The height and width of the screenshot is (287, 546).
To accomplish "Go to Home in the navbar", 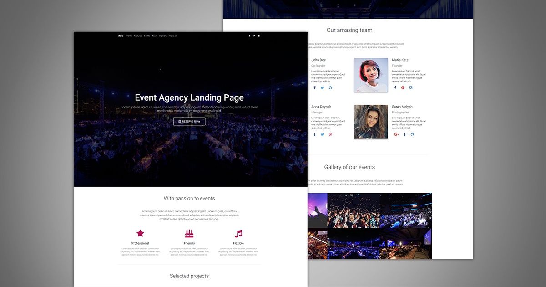I will (x=129, y=36).
